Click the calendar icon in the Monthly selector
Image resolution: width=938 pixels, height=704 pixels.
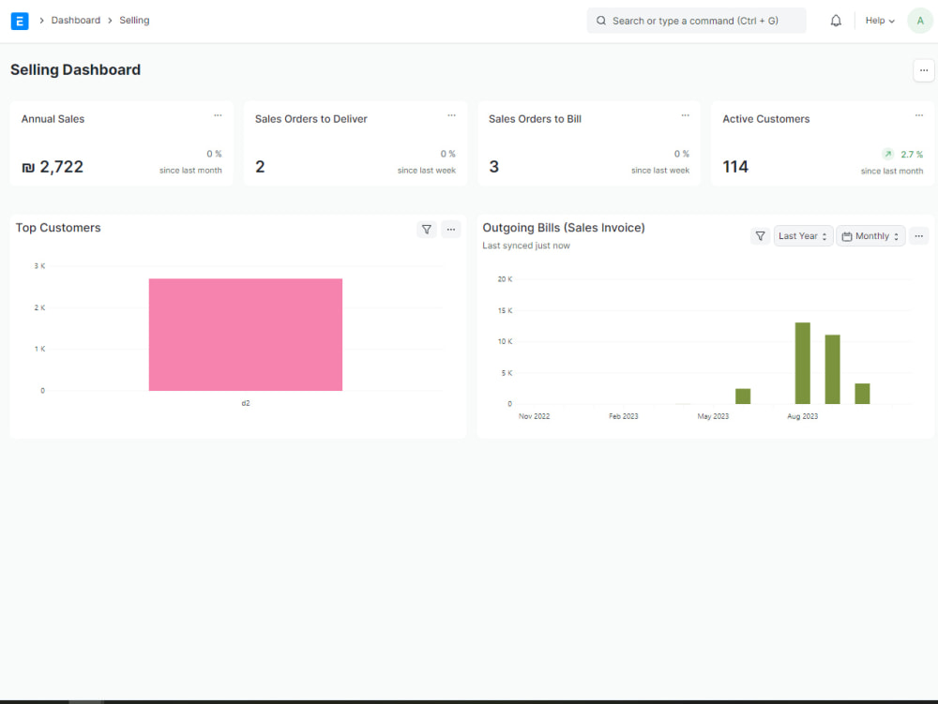pos(849,235)
